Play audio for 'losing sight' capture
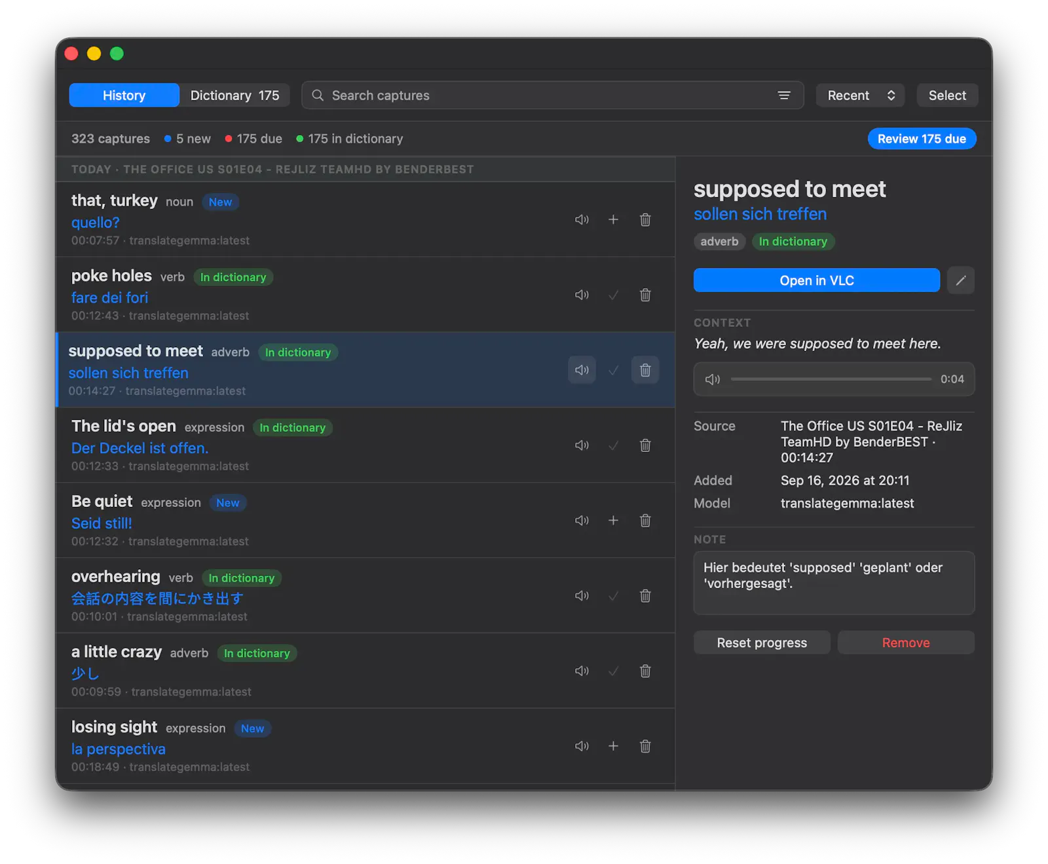 tap(582, 746)
